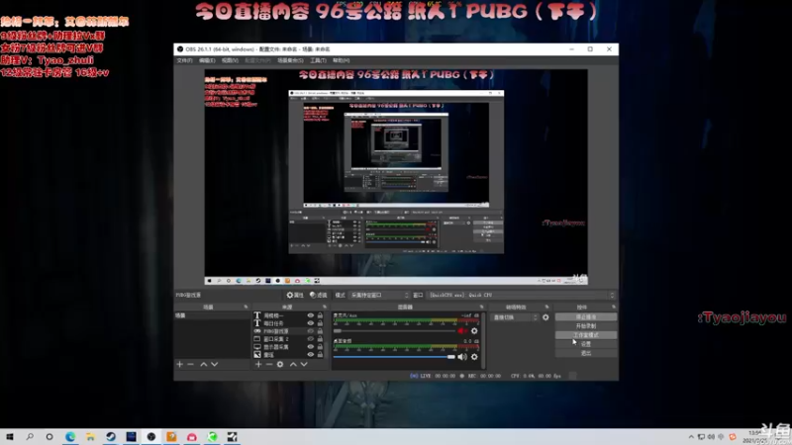Toggle lock on 显示器采集 source
792x445 pixels.
click(x=320, y=347)
